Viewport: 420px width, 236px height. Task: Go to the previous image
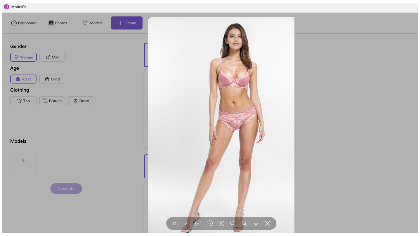(175, 223)
